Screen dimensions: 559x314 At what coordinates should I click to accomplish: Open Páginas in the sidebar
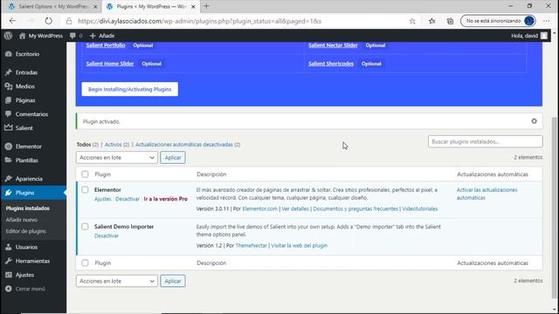click(25, 100)
